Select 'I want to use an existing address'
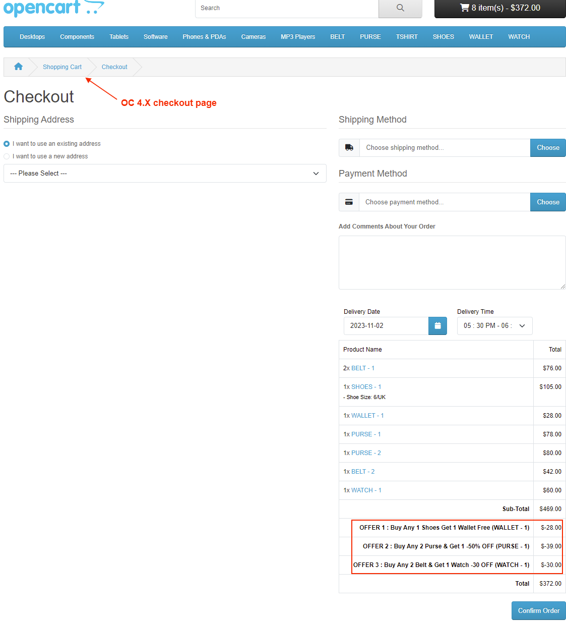The height and width of the screenshot is (621, 566). (x=7, y=144)
